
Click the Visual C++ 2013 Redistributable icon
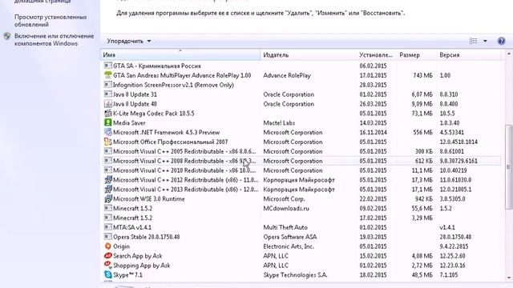(x=108, y=189)
